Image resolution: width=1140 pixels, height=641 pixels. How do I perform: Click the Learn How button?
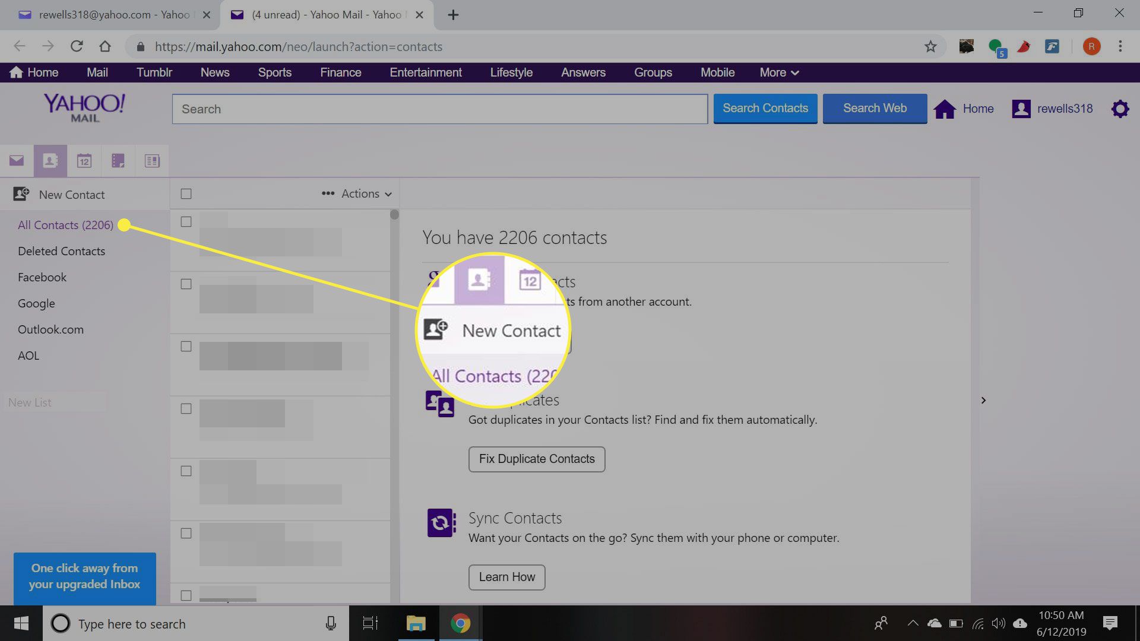(506, 577)
